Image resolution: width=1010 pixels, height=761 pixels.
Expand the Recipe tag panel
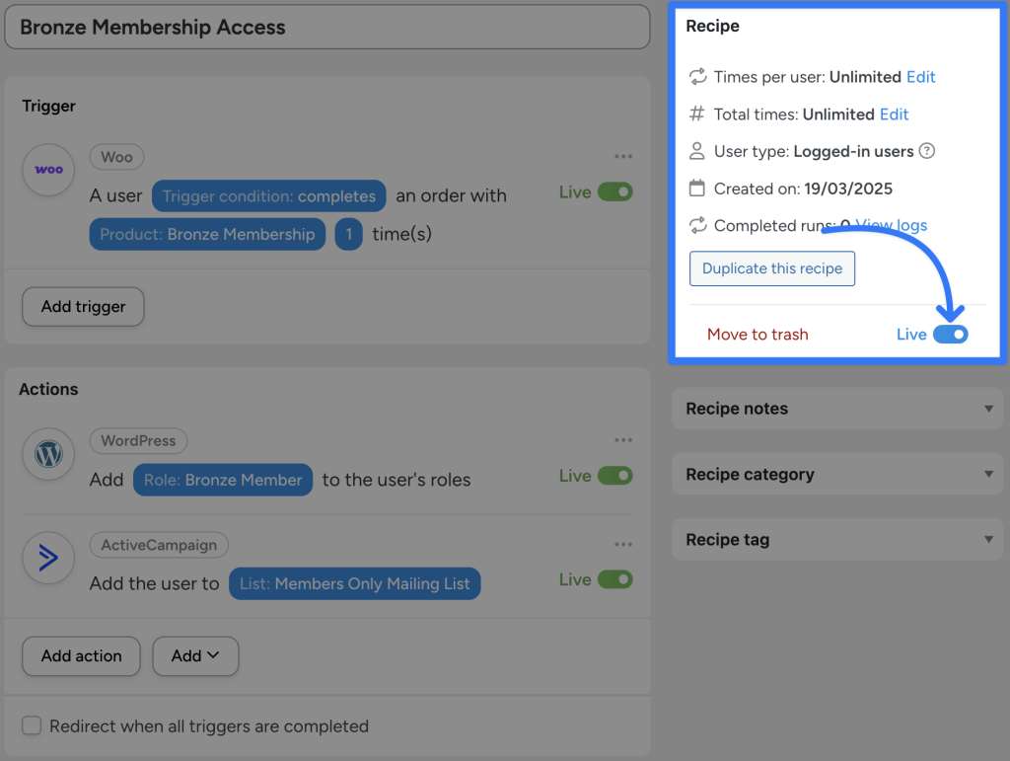(x=836, y=539)
